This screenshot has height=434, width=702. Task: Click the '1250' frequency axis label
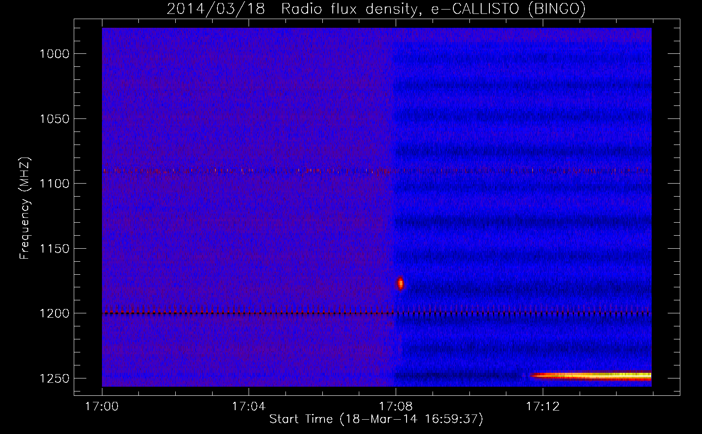pyautogui.click(x=54, y=378)
